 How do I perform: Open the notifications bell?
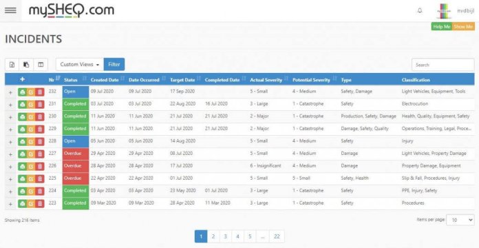point(420,11)
